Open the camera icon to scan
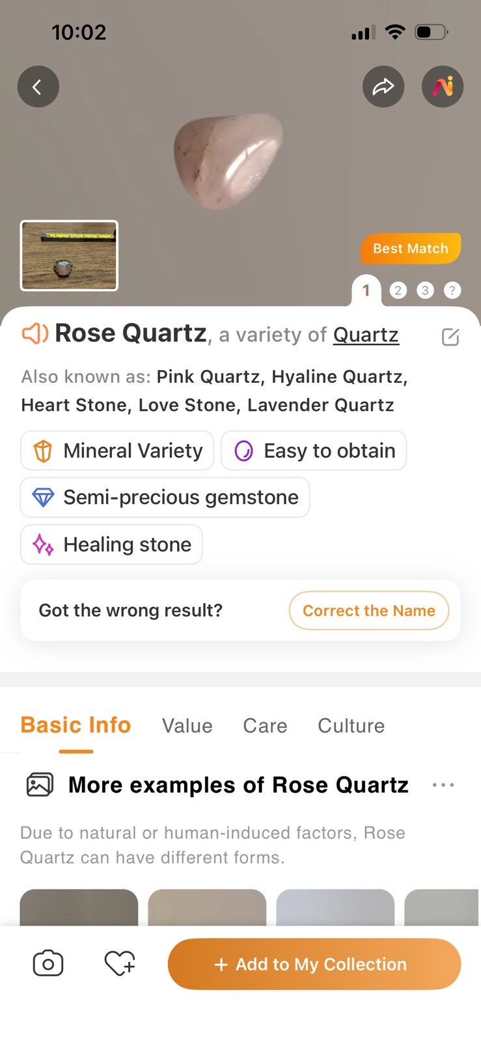Image resolution: width=481 pixels, height=1042 pixels. (x=48, y=964)
